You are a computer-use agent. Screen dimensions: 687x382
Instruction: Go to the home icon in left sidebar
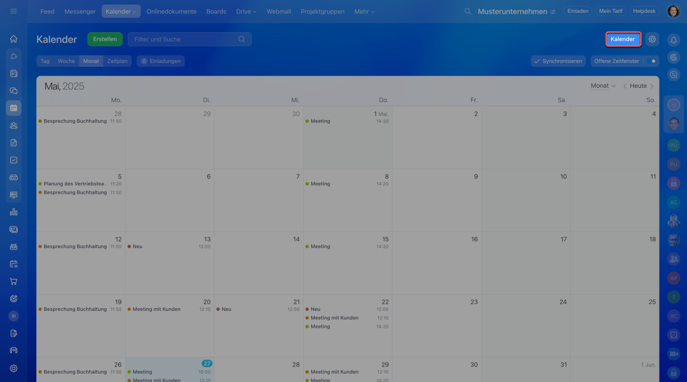[x=13, y=39]
